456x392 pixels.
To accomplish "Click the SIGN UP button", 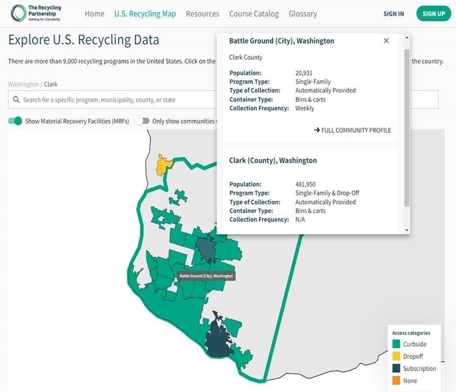I will pyautogui.click(x=433, y=13).
